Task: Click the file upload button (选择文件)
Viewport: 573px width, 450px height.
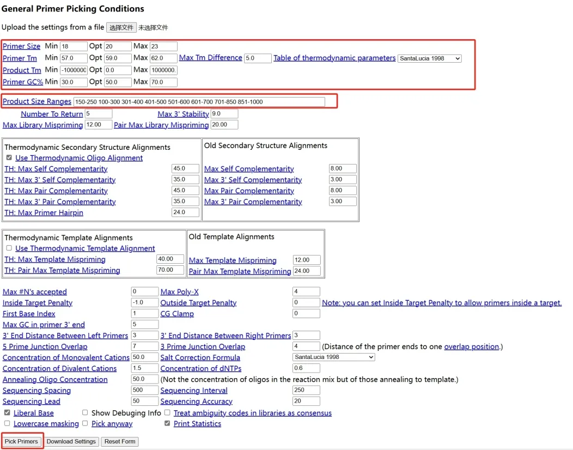Action: click(121, 27)
